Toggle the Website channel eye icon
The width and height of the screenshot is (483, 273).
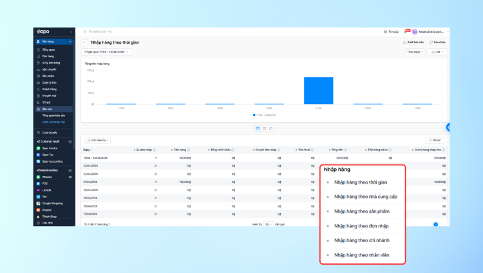[x=70, y=177]
